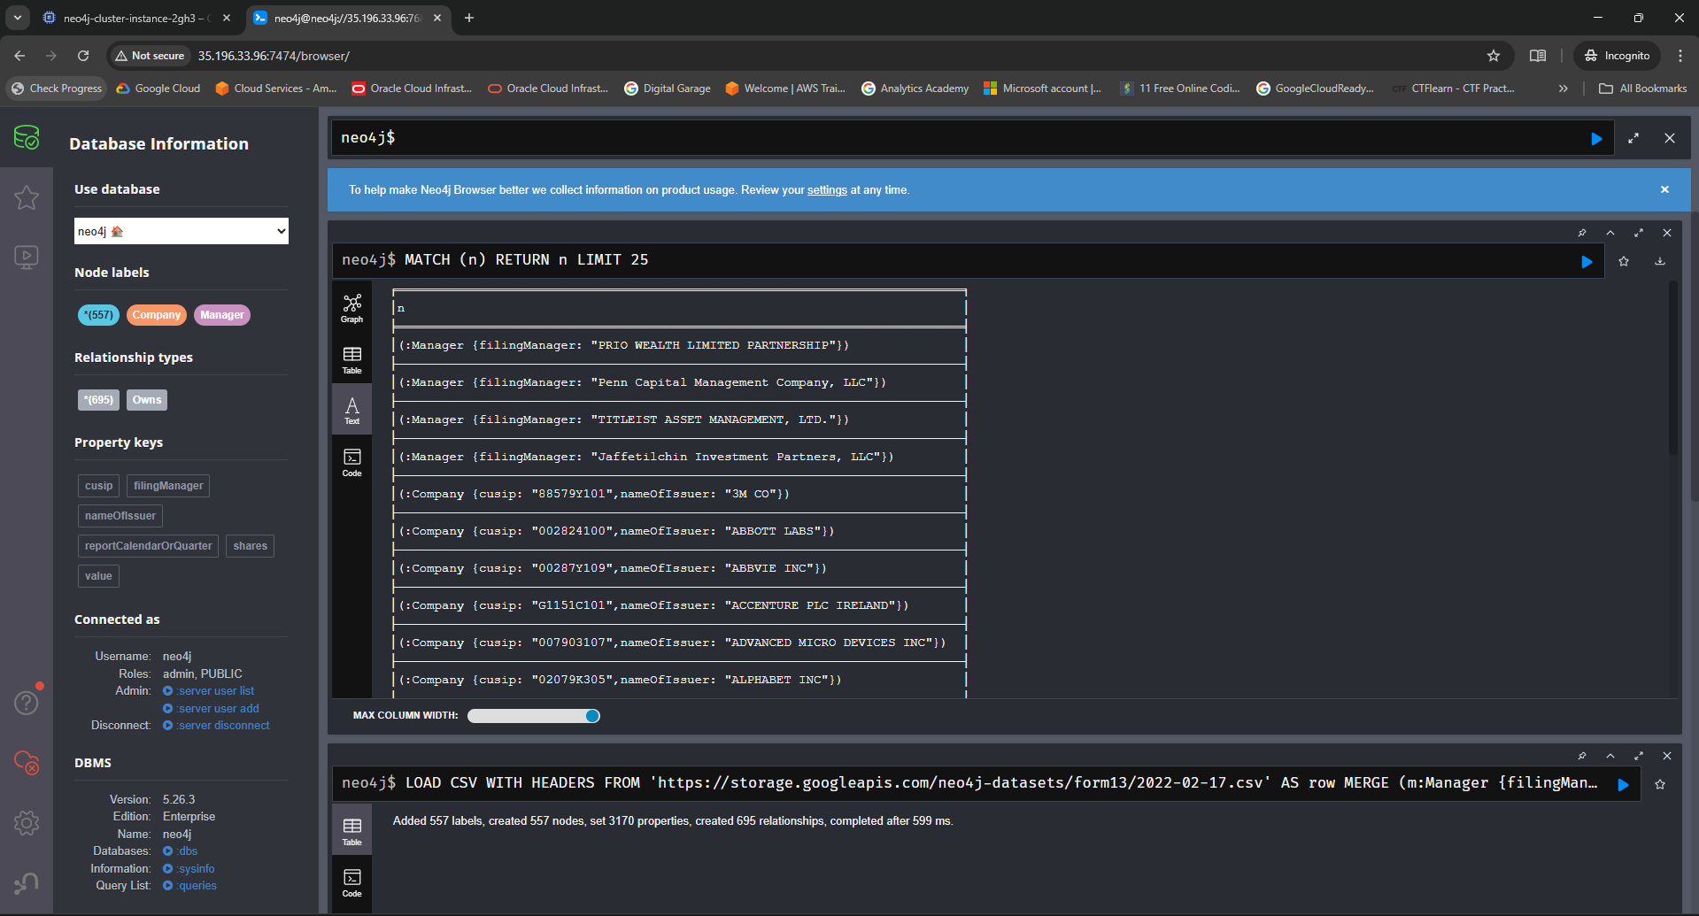Favorite the LOAD CSV query

tap(1660, 784)
